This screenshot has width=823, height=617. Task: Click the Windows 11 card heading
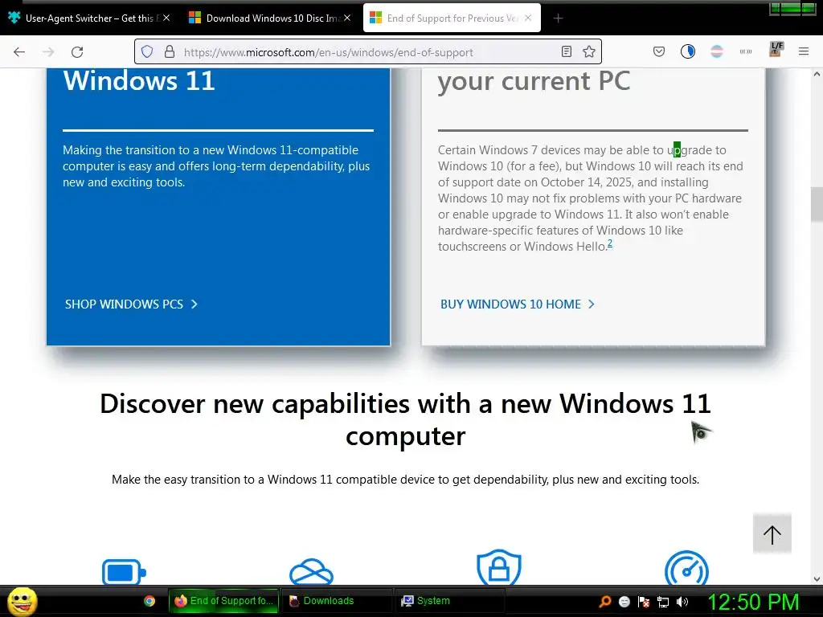[139, 81]
